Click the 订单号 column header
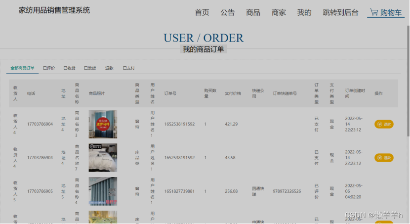The width and height of the screenshot is (410, 224). click(x=170, y=93)
